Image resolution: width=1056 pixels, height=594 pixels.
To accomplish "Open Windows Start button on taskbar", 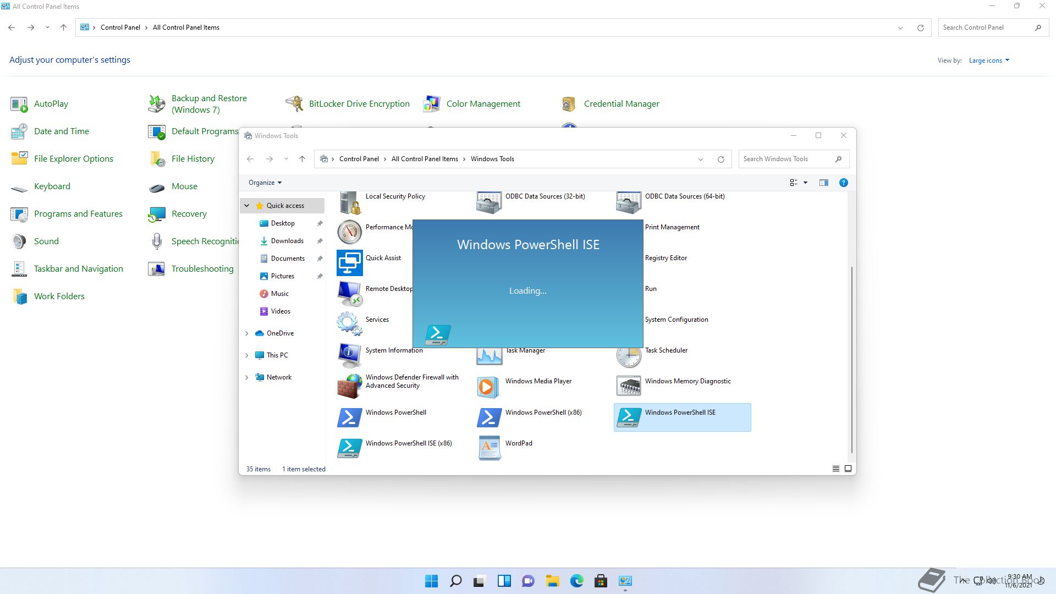I will [x=432, y=581].
